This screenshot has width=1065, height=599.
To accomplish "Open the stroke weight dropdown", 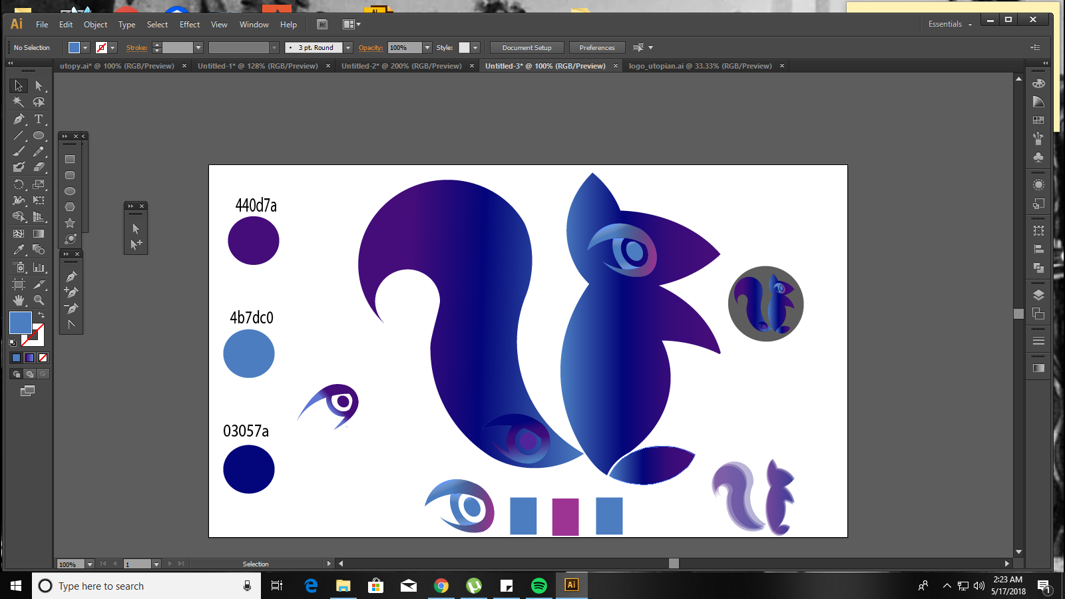I will [198, 47].
